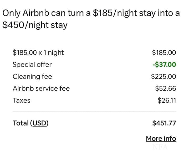This screenshot has height=153, width=184.
Task: Select the $26.11 taxes amount
Action: [167, 101]
